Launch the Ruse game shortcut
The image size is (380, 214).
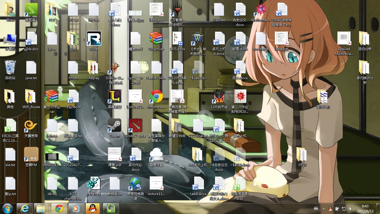pyautogui.click(x=94, y=38)
